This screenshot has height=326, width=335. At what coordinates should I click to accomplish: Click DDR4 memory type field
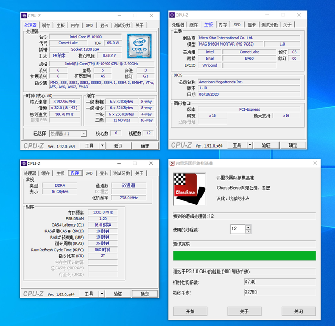coord(60,185)
